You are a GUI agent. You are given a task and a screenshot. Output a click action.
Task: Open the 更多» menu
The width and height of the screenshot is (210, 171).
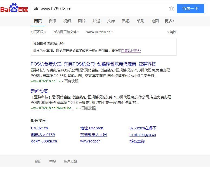(169, 21)
